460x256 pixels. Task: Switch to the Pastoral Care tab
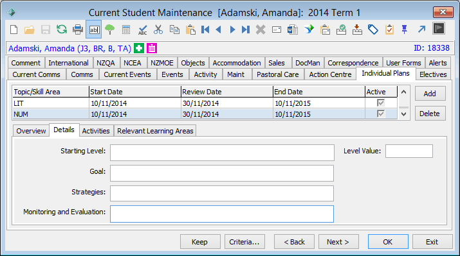[x=277, y=74]
